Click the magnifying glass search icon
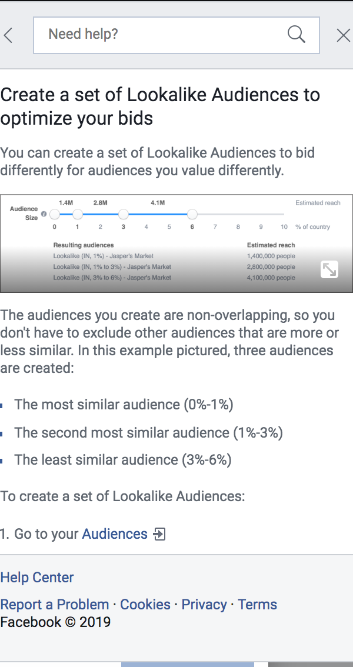Viewport: 353px width, 667px height. pos(297,34)
